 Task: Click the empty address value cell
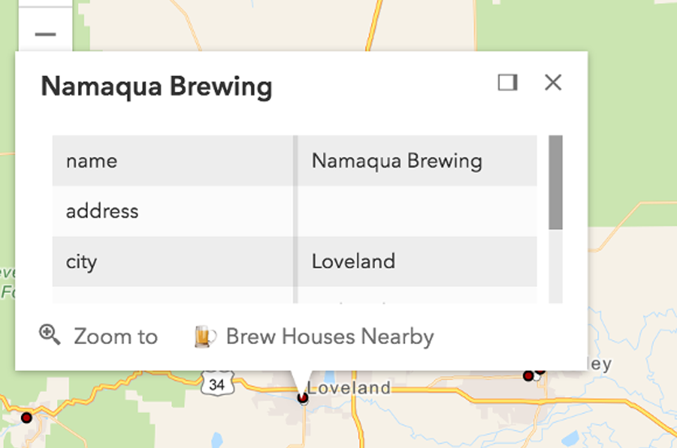point(417,211)
